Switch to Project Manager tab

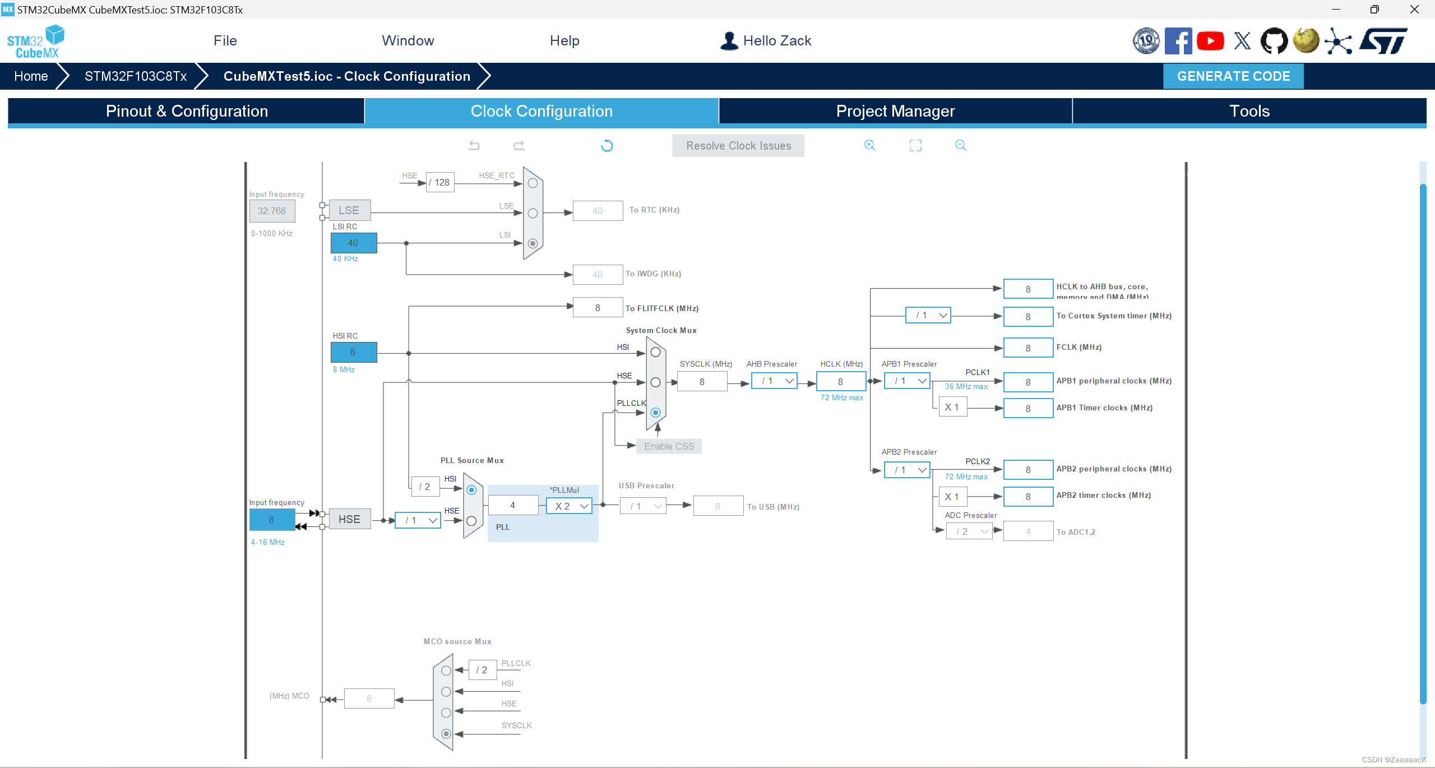895,111
